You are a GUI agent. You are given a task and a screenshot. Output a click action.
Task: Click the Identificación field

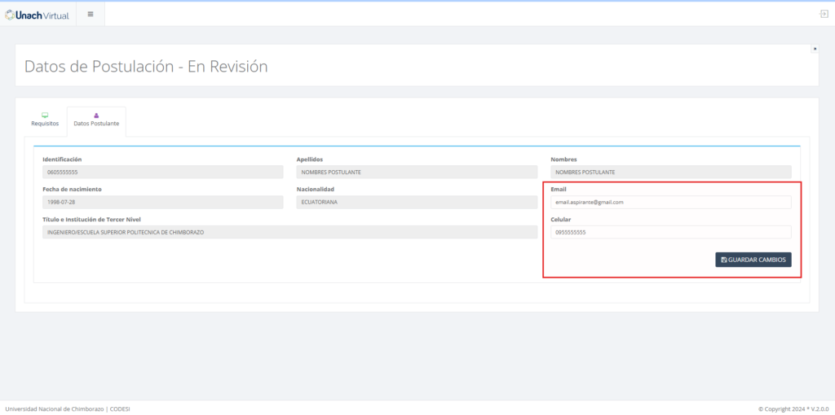point(163,173)
